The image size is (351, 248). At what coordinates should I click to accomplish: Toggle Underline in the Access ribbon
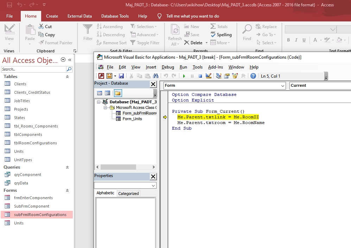[304, 40]
